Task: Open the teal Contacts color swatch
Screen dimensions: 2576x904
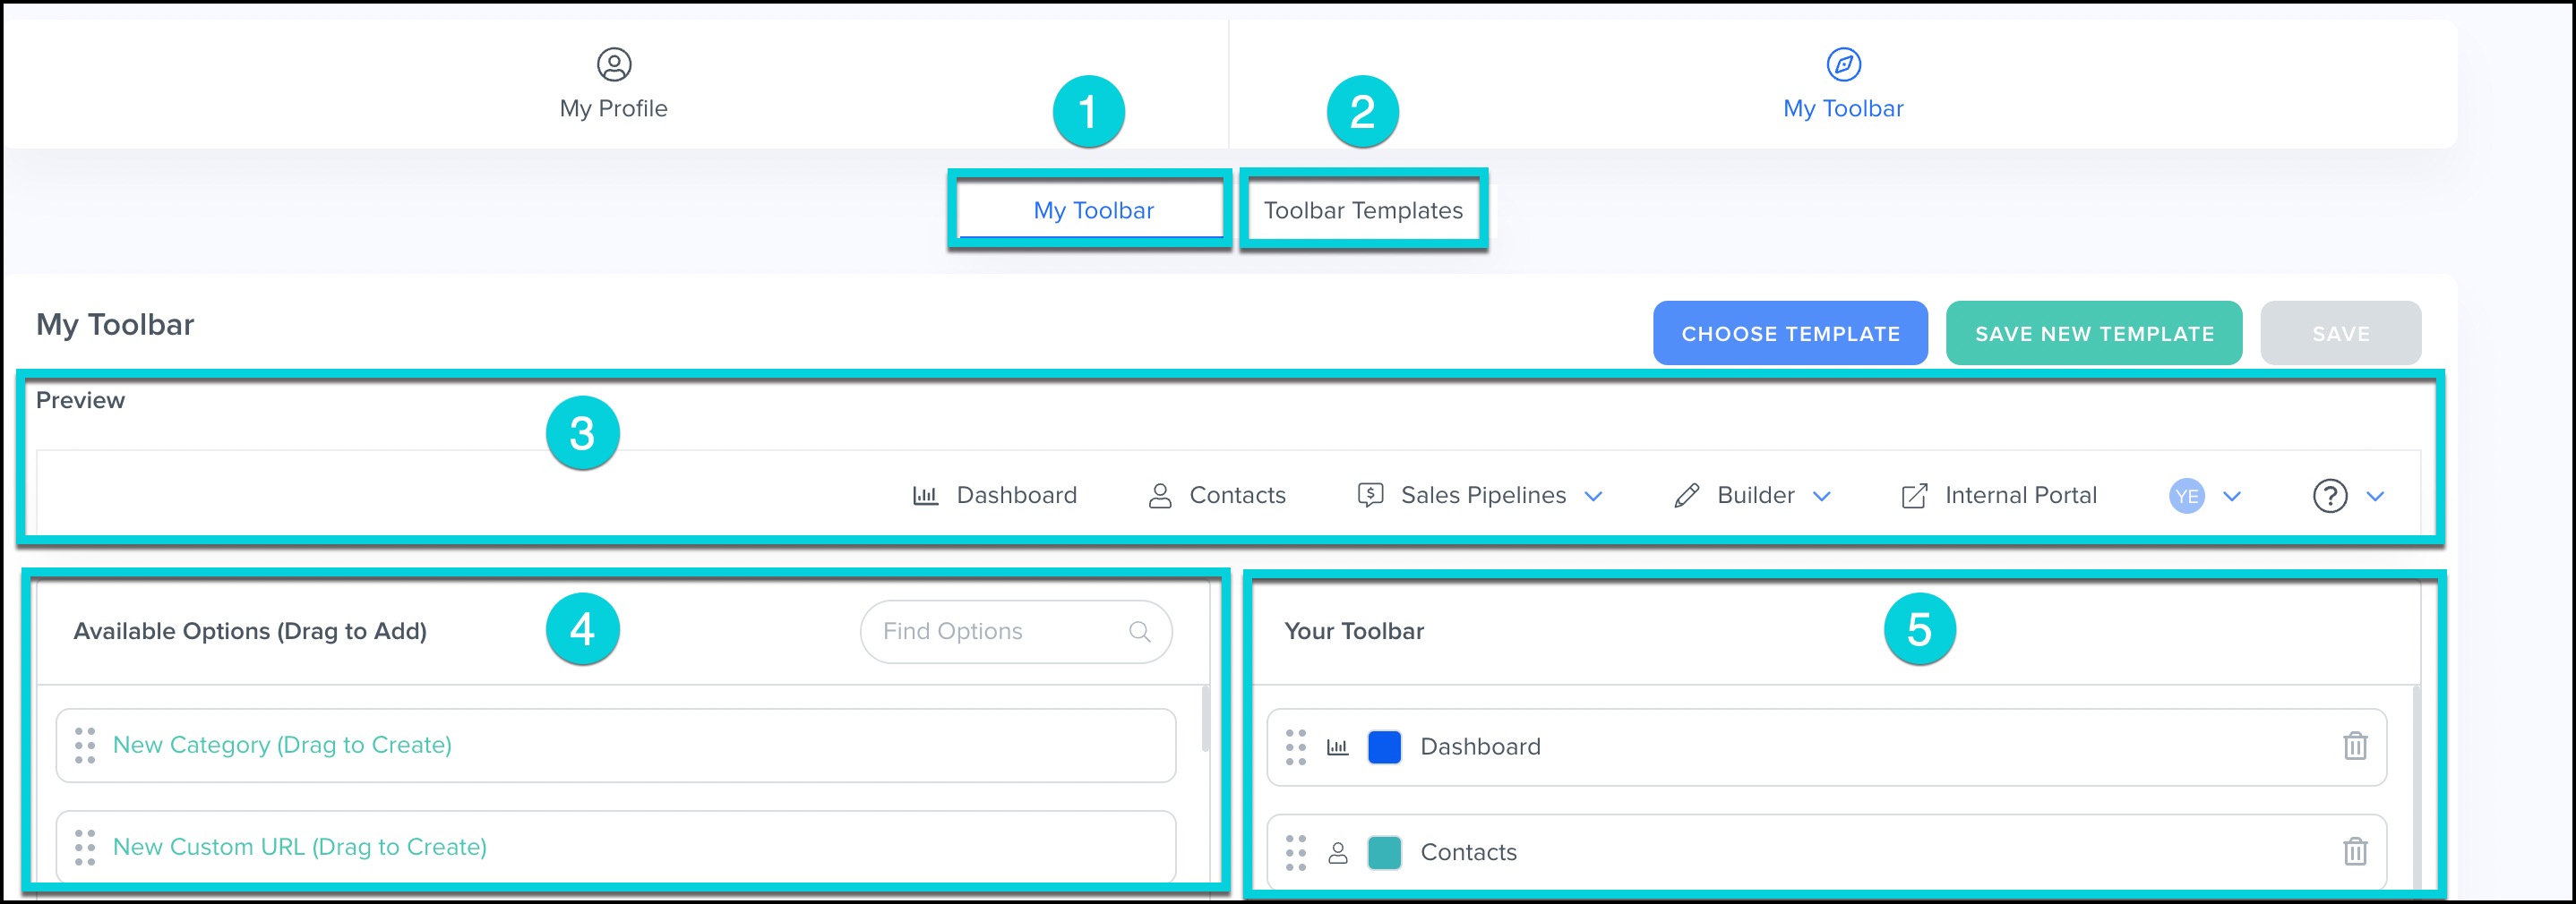Action: pyautogui.click(x=1383, y=852)
